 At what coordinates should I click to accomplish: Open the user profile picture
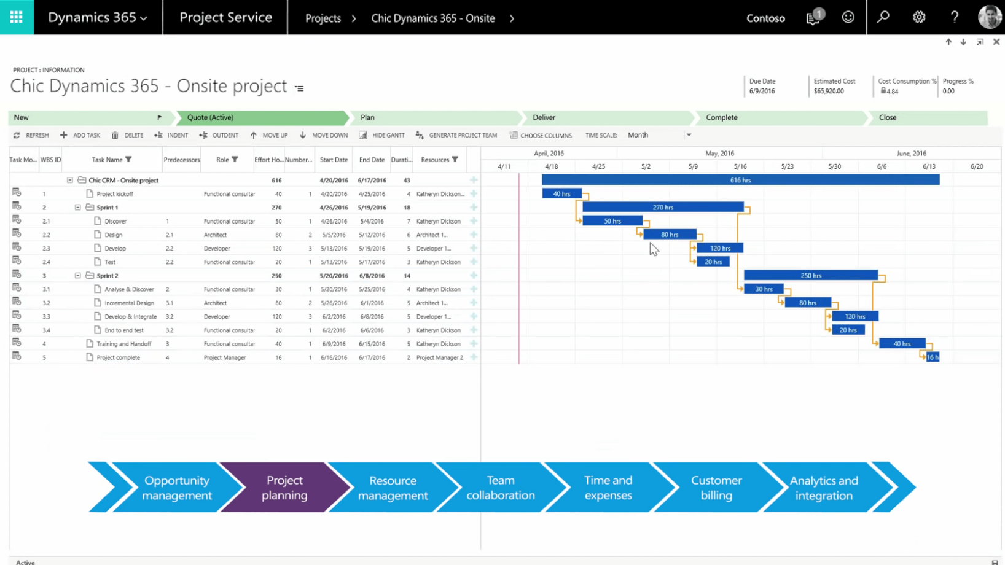coord(990,17)
